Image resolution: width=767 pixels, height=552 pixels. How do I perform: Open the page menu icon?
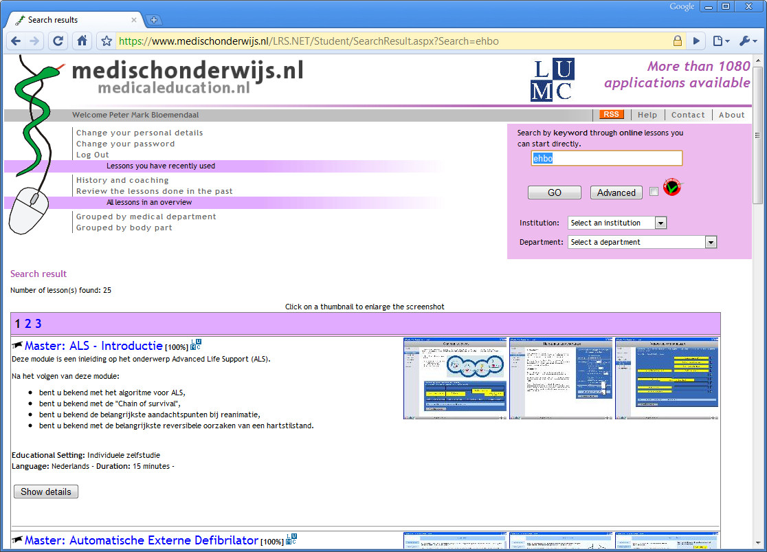pos(720,41)
